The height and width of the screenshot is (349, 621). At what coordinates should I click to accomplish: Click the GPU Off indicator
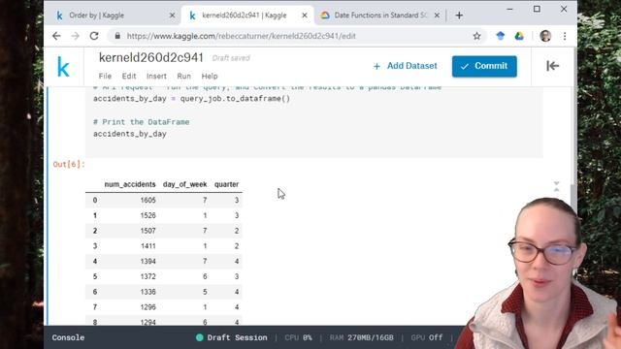[427, 337]
